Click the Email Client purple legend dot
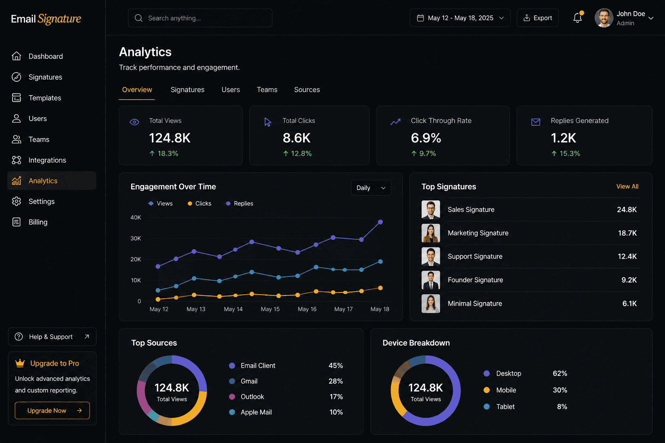Image resolution: width=665 pixels, height=443 pixels. click(232, 366)
